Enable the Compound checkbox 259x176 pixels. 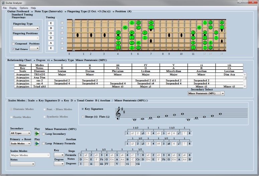coord(13,44)
